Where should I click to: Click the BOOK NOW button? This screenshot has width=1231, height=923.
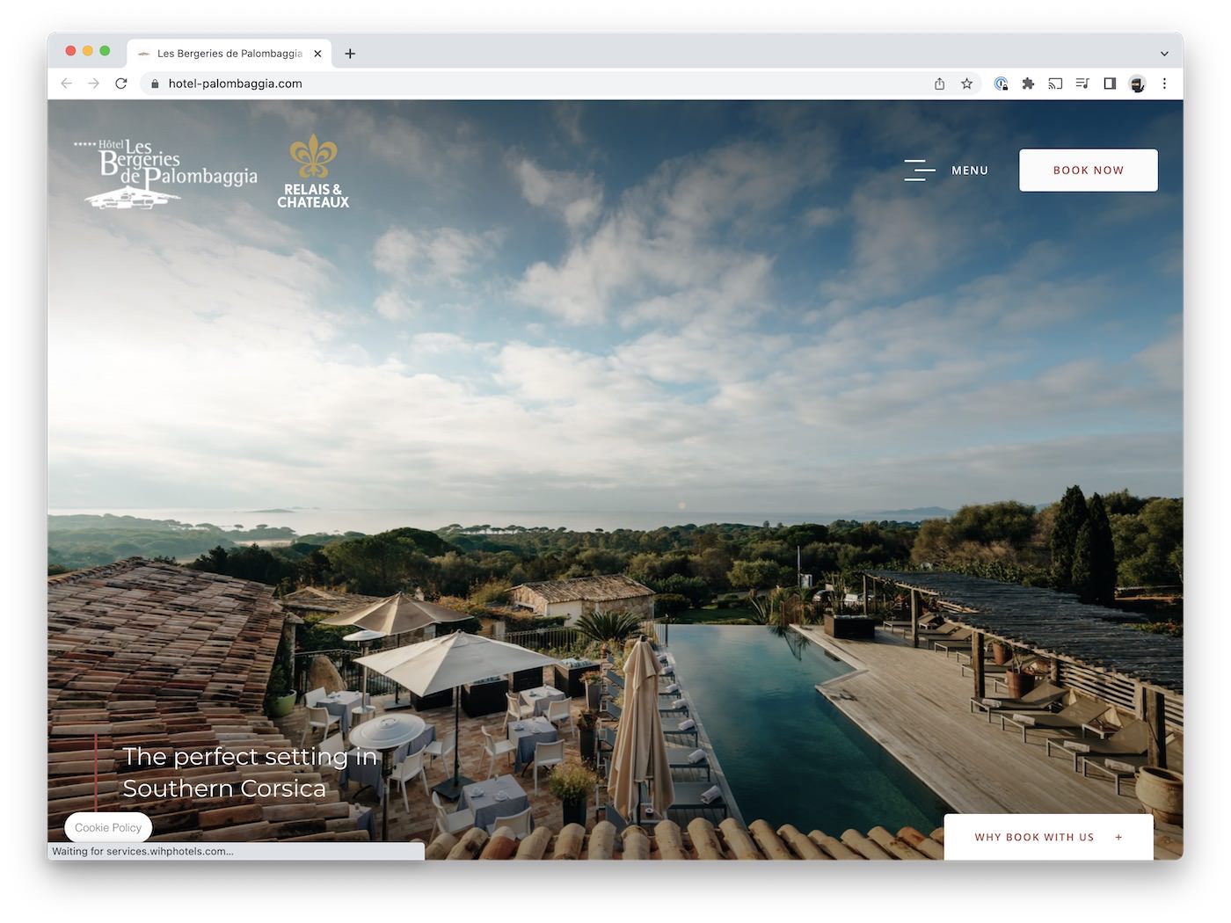1088,170
